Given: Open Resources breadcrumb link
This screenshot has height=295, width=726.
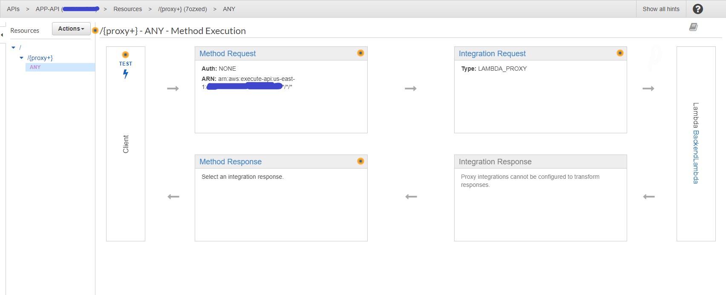Looking at the screenshot, I should 128,9.
